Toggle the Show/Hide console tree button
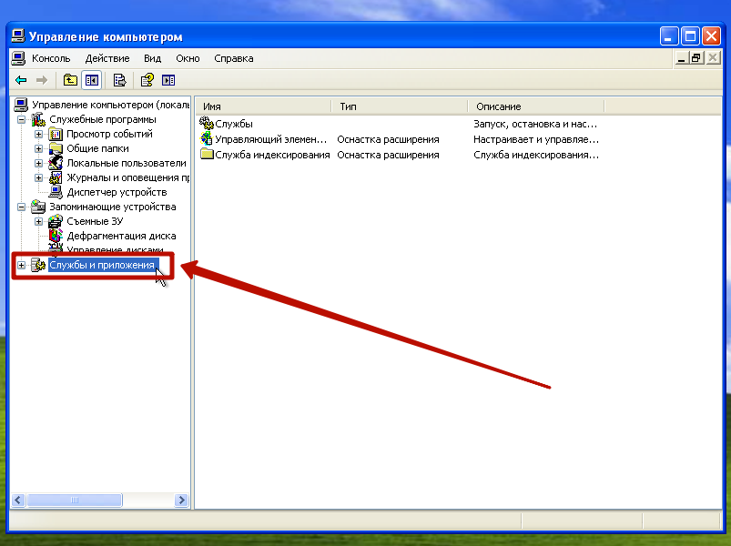 tap(91, 80)
